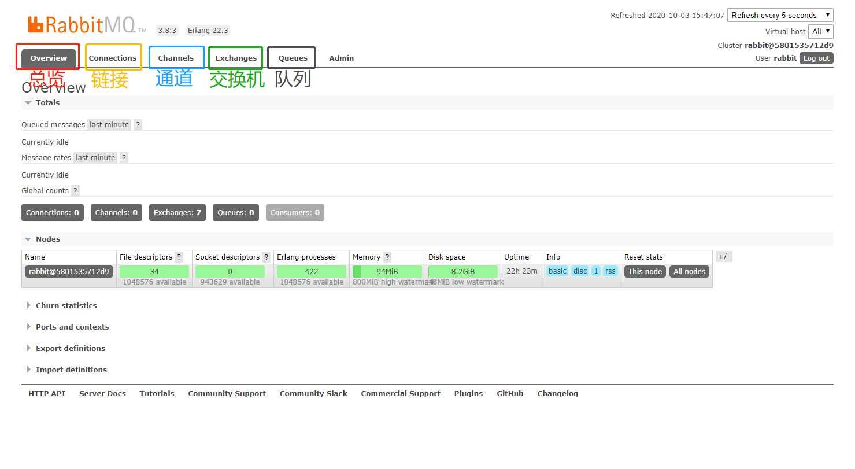The height and width of the screenshot is (469, 855).
Task: Click the Erlang 22.3 label
Action: (208, 31)
